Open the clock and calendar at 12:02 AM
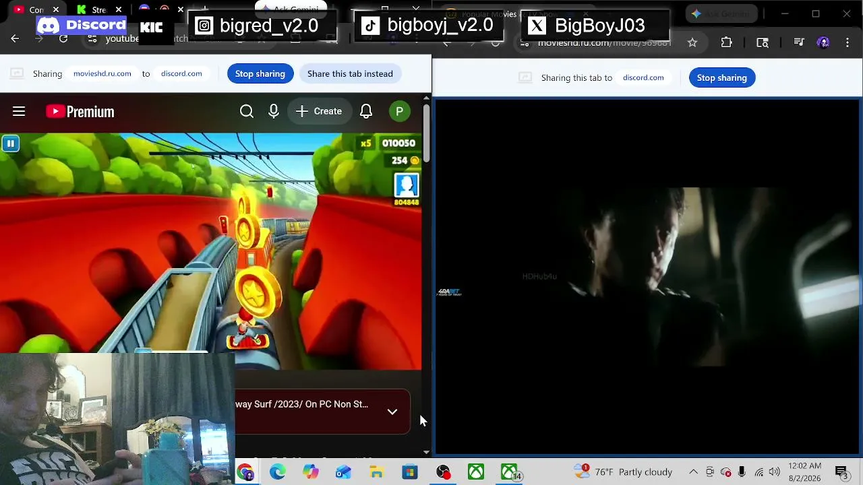 tap(805, 472)
